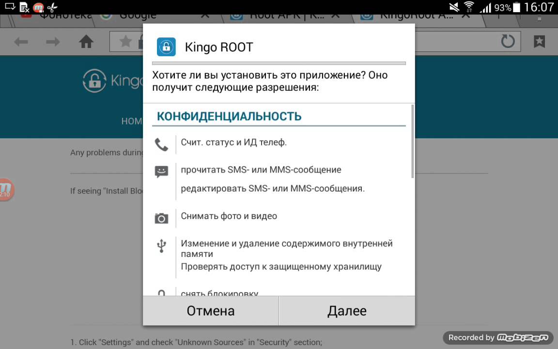Viewport: 558px width, 349px height.
Task: Select 'прочитать SMS- или MMS-сообщение' permission
Action: [261, 170]
